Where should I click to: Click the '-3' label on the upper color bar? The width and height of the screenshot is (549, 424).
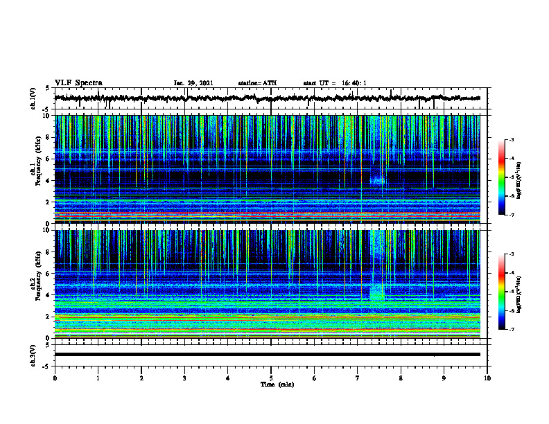(x=511, y=139)
